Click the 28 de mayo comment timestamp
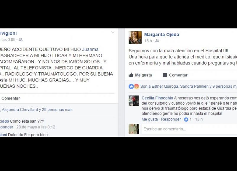Image resolution: width=237 pixels, height=171 pixels. (36, 127)
